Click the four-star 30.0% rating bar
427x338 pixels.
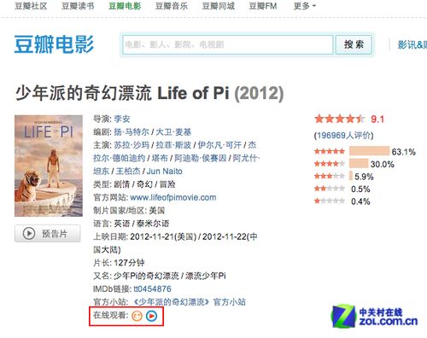(359, 164)
